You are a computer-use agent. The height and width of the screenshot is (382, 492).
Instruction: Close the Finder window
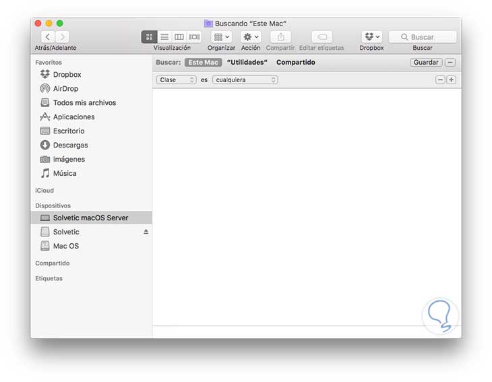pyautogui.click(x=38, y=24)
